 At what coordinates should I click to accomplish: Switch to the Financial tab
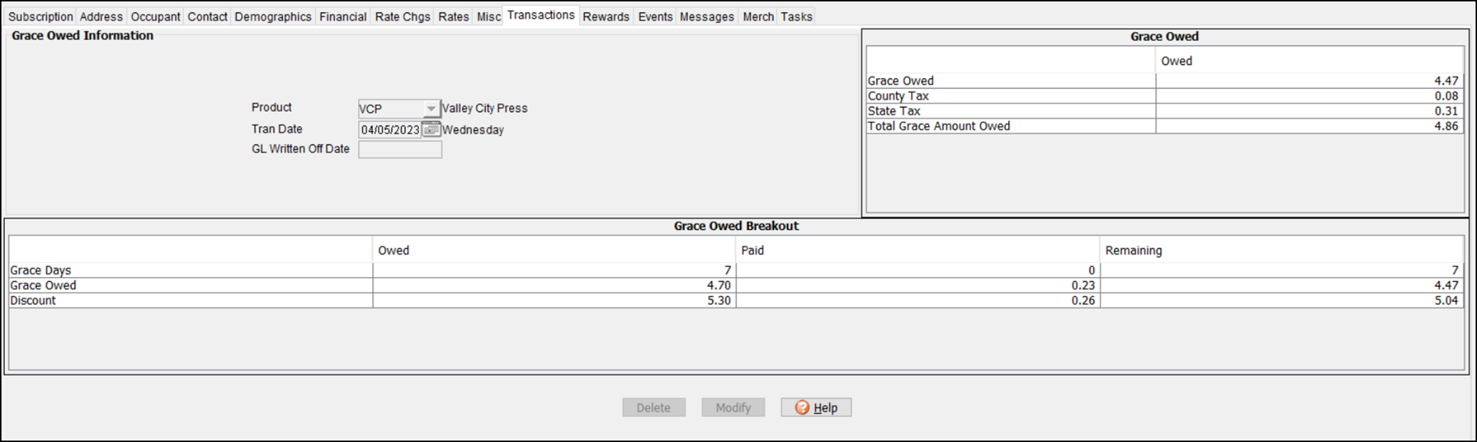tap(342, 16)
